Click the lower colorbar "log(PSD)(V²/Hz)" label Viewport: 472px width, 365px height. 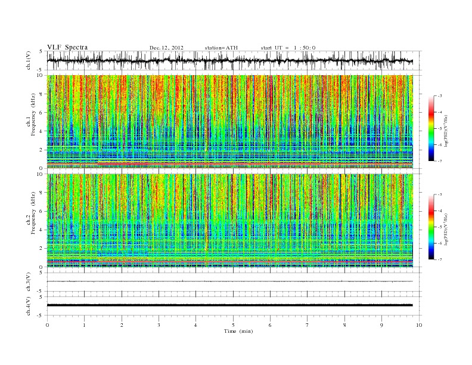(446, 229)
